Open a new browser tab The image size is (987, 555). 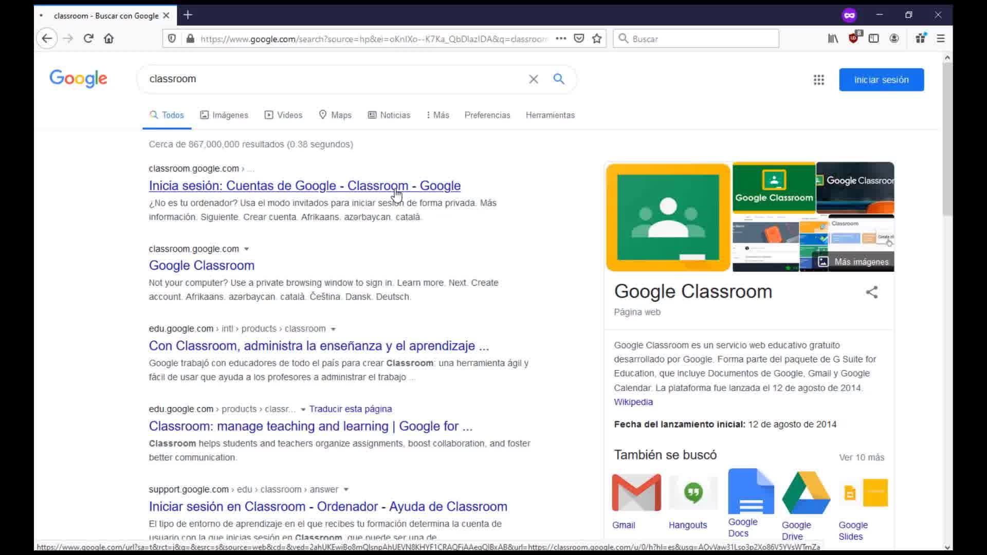[x=188, y=15]
